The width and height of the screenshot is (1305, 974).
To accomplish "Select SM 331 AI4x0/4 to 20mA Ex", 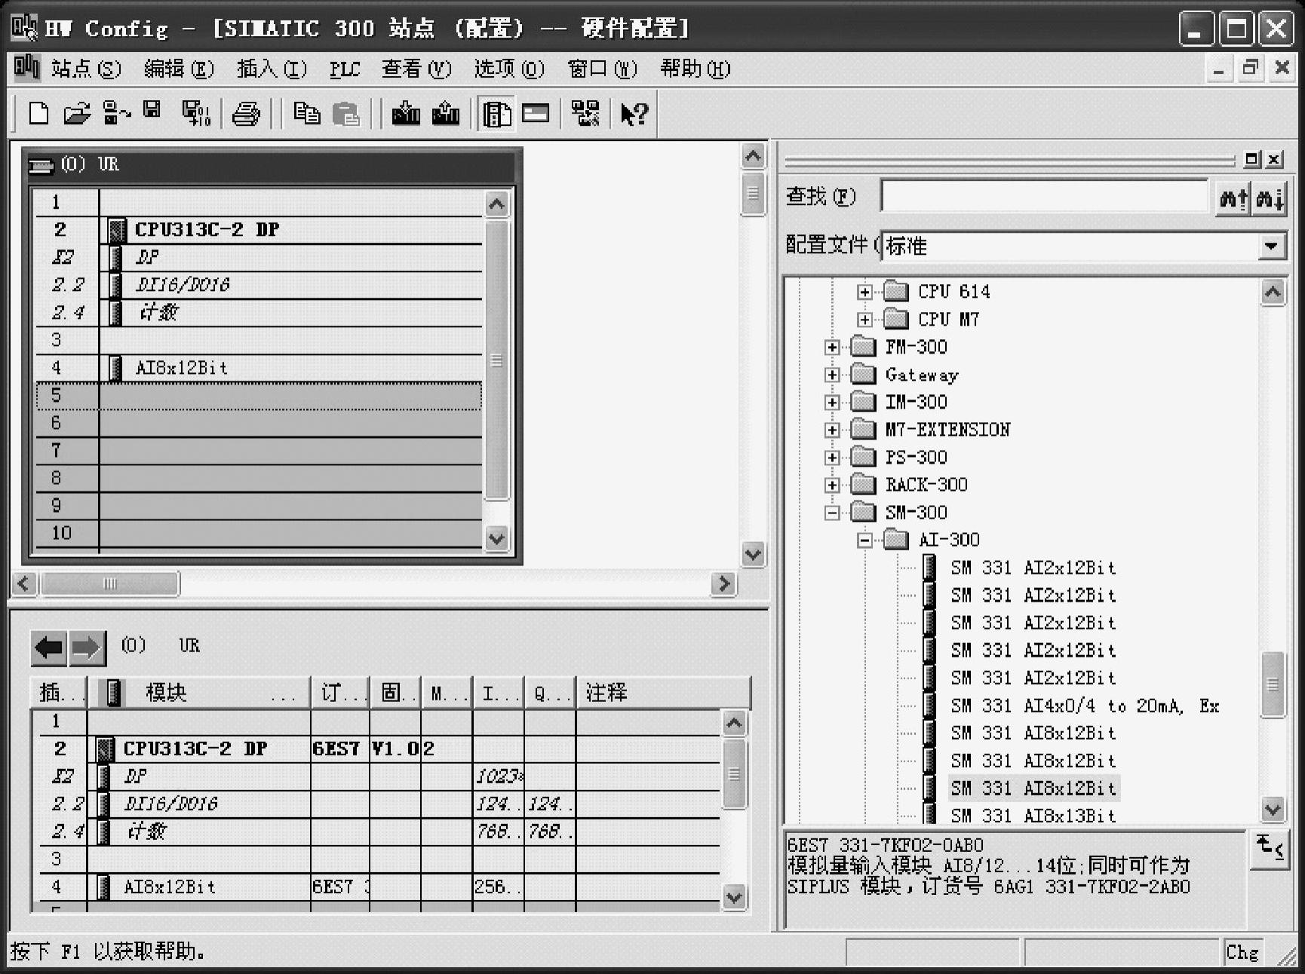I will coord(1084,706).
